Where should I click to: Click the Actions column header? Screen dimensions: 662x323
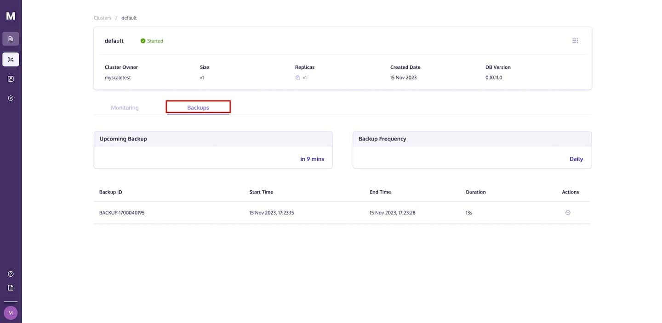pos(571,192)
